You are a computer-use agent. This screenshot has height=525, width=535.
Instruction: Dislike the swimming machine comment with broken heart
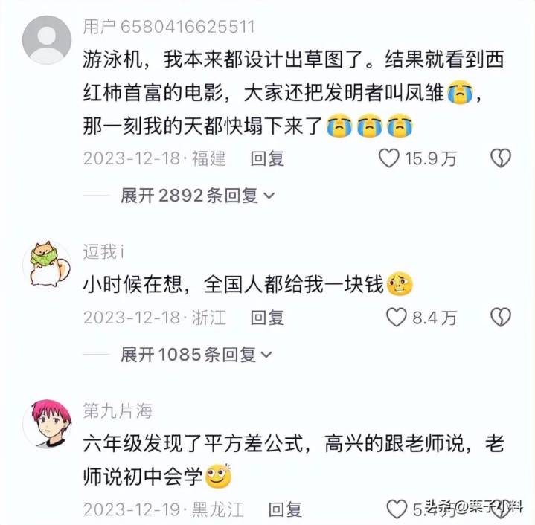[501, 158]
